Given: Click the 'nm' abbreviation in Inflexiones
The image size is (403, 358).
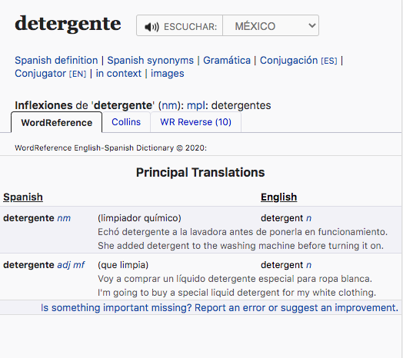Looking at the screenshot, I should click(x=170, y=105).
